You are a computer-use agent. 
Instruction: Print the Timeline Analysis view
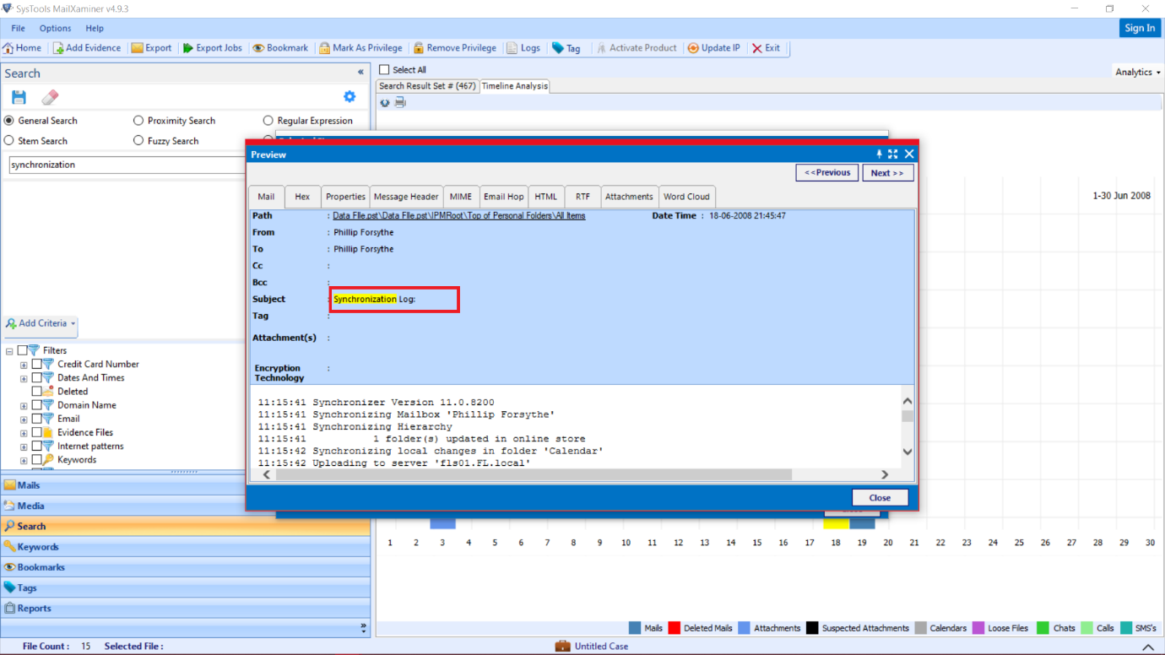pos(399,101)
